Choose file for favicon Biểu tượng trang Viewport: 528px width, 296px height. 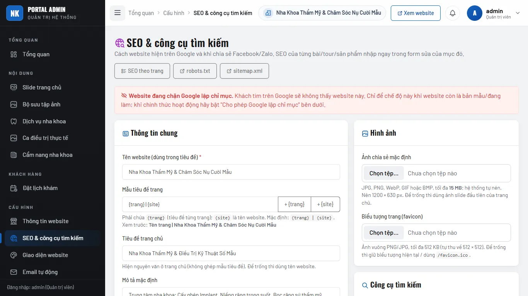click(x=383, y=233)
